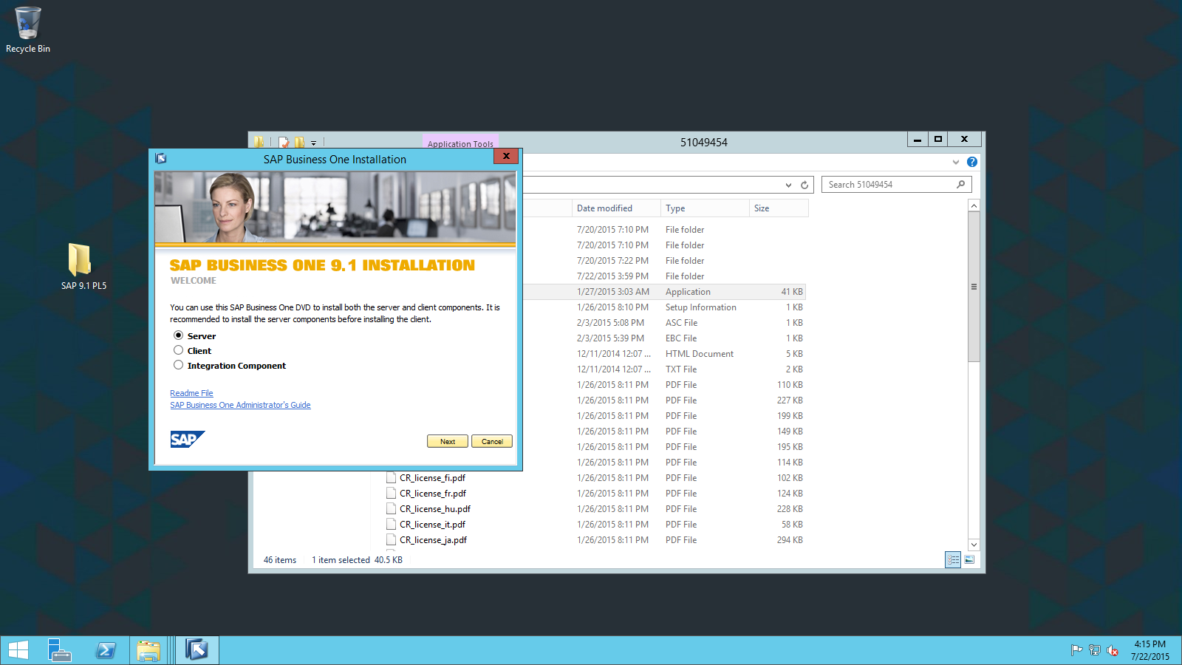The width and height of the screenshot is (1182, 665).
Task: Open File Explorer from the taskbar
Action: pos(148,650)
